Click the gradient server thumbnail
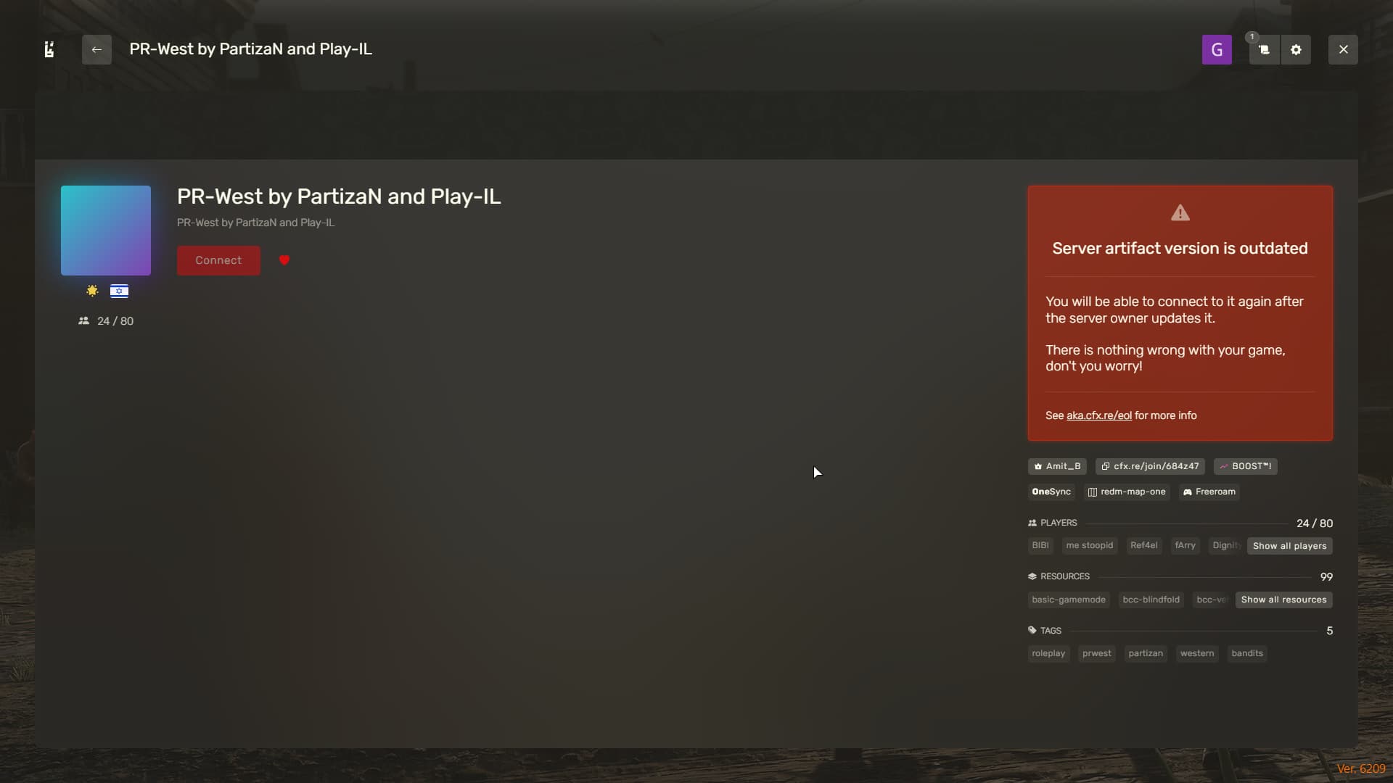The image size is (1393, 783). coord(106,231)
